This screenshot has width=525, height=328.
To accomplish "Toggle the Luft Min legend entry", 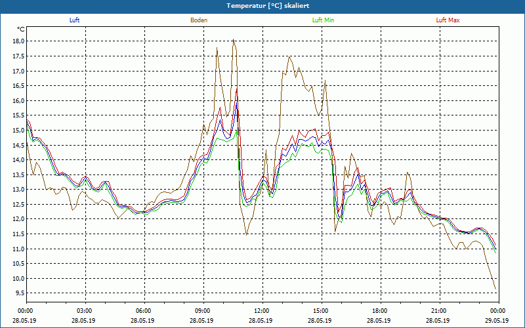I will pos(323,20).
